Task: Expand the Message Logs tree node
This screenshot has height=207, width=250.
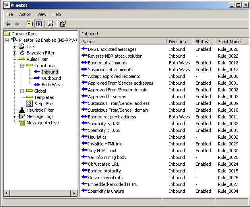Action: point(14,116)
